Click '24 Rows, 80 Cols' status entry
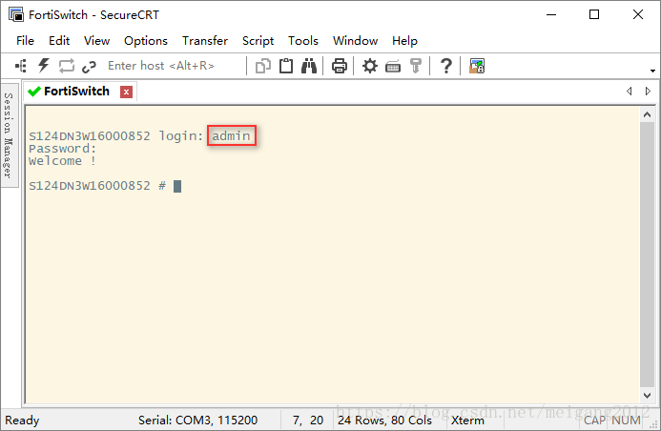Image resolution: width=661 pixels, height=431 pixels. (384, 421)
